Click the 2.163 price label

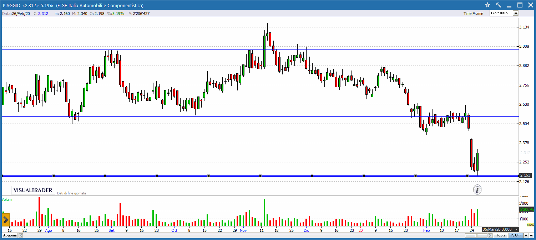point(526,175)
